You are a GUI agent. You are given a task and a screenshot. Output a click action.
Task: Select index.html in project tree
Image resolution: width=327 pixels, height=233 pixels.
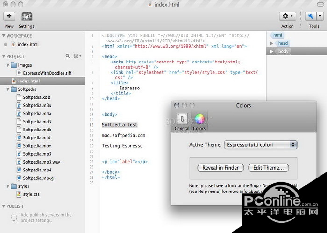[x=43, y=81]
